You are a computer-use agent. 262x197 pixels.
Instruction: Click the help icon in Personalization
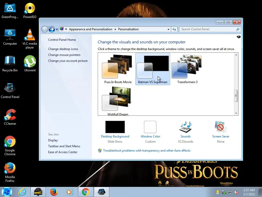[x=239, y=37]
